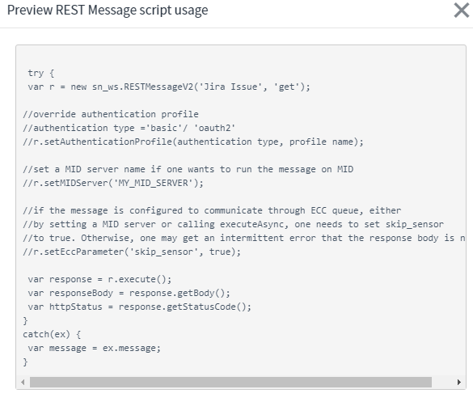
Task: Click the horizontal scrollbar right arrow
Action: pyautogui.click(x=458, y=382)
